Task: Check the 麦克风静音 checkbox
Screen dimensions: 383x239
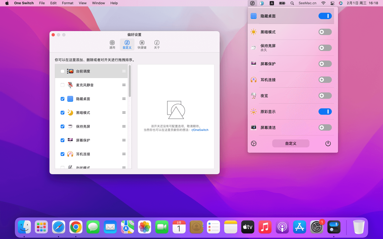Action: pyautogui.click(x=63, y=85)
